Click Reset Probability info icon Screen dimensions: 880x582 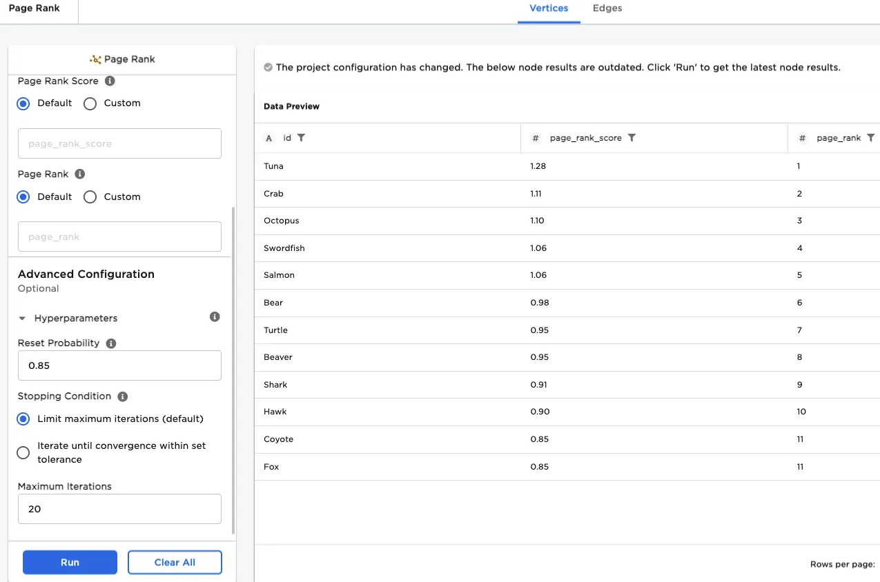tap(111, 343)
